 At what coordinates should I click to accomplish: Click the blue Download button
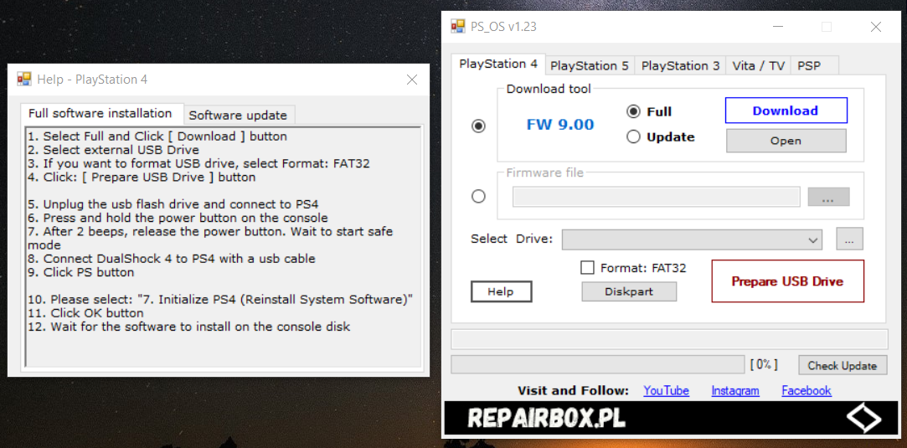point(786,111)
